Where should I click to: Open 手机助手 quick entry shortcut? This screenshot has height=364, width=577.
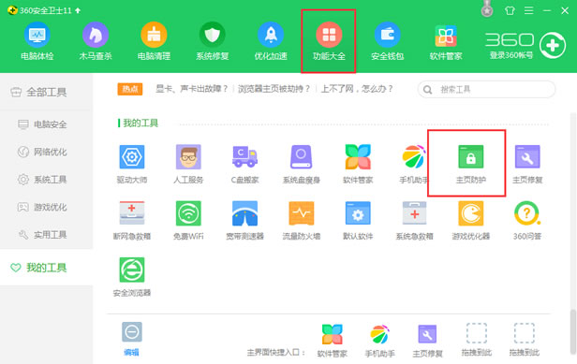[x=379, y=341]
